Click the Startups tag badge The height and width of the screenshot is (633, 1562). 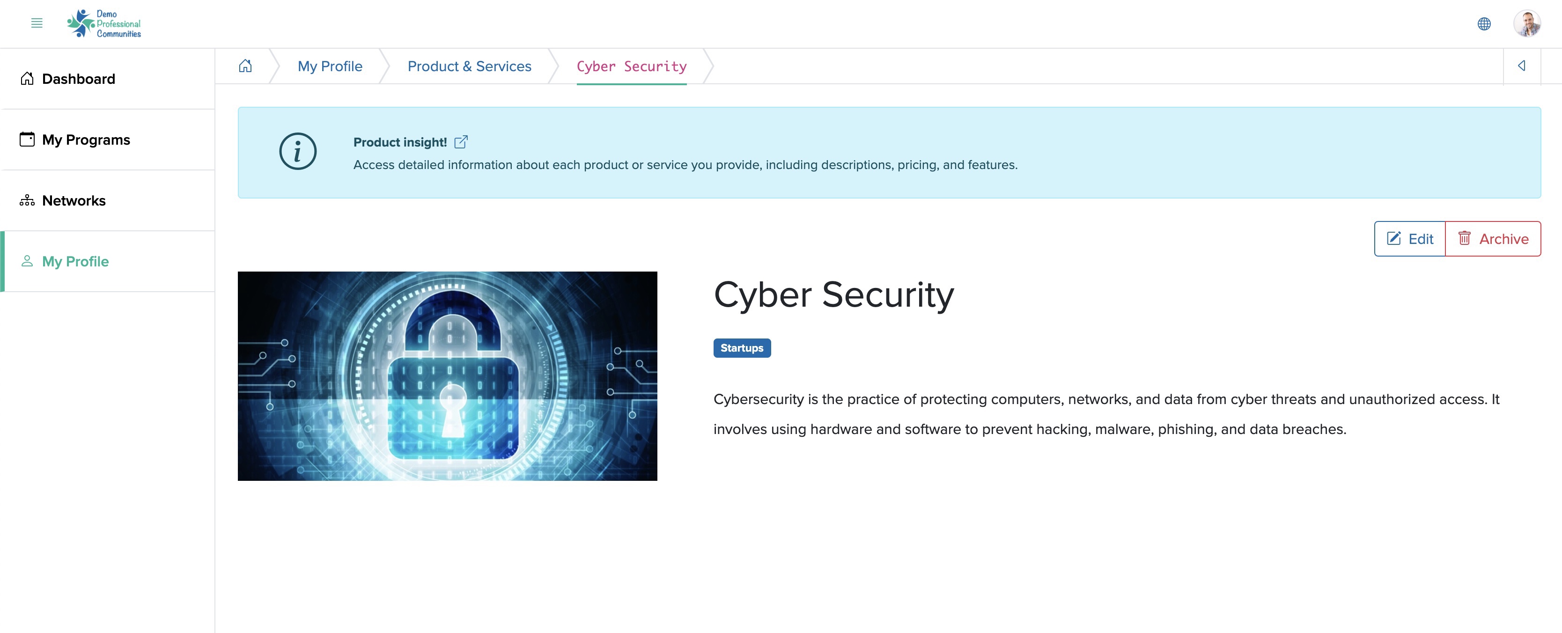pyautogui.click(x=742, y=348)
